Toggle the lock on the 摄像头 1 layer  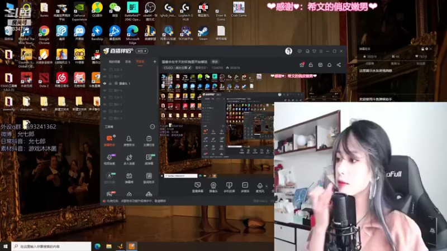coord(110,83)
